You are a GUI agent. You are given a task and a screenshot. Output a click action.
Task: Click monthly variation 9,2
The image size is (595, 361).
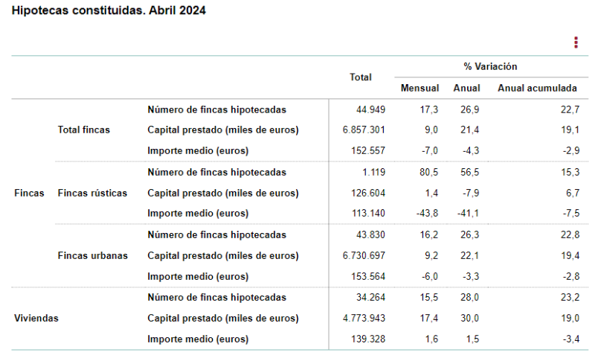click(431, 255)
